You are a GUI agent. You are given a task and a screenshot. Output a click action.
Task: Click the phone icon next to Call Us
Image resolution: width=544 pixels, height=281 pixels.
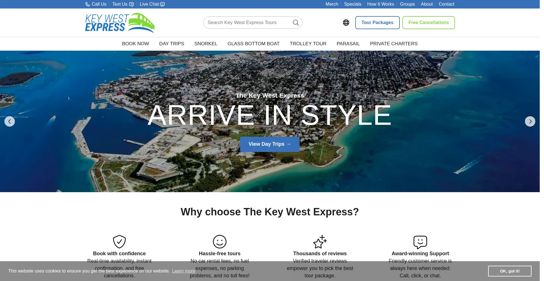(x=87, y=4)
